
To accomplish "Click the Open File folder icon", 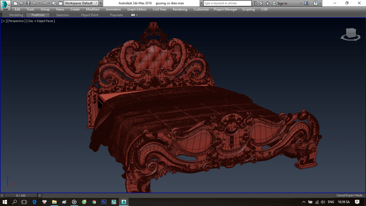I will [22, 3].
